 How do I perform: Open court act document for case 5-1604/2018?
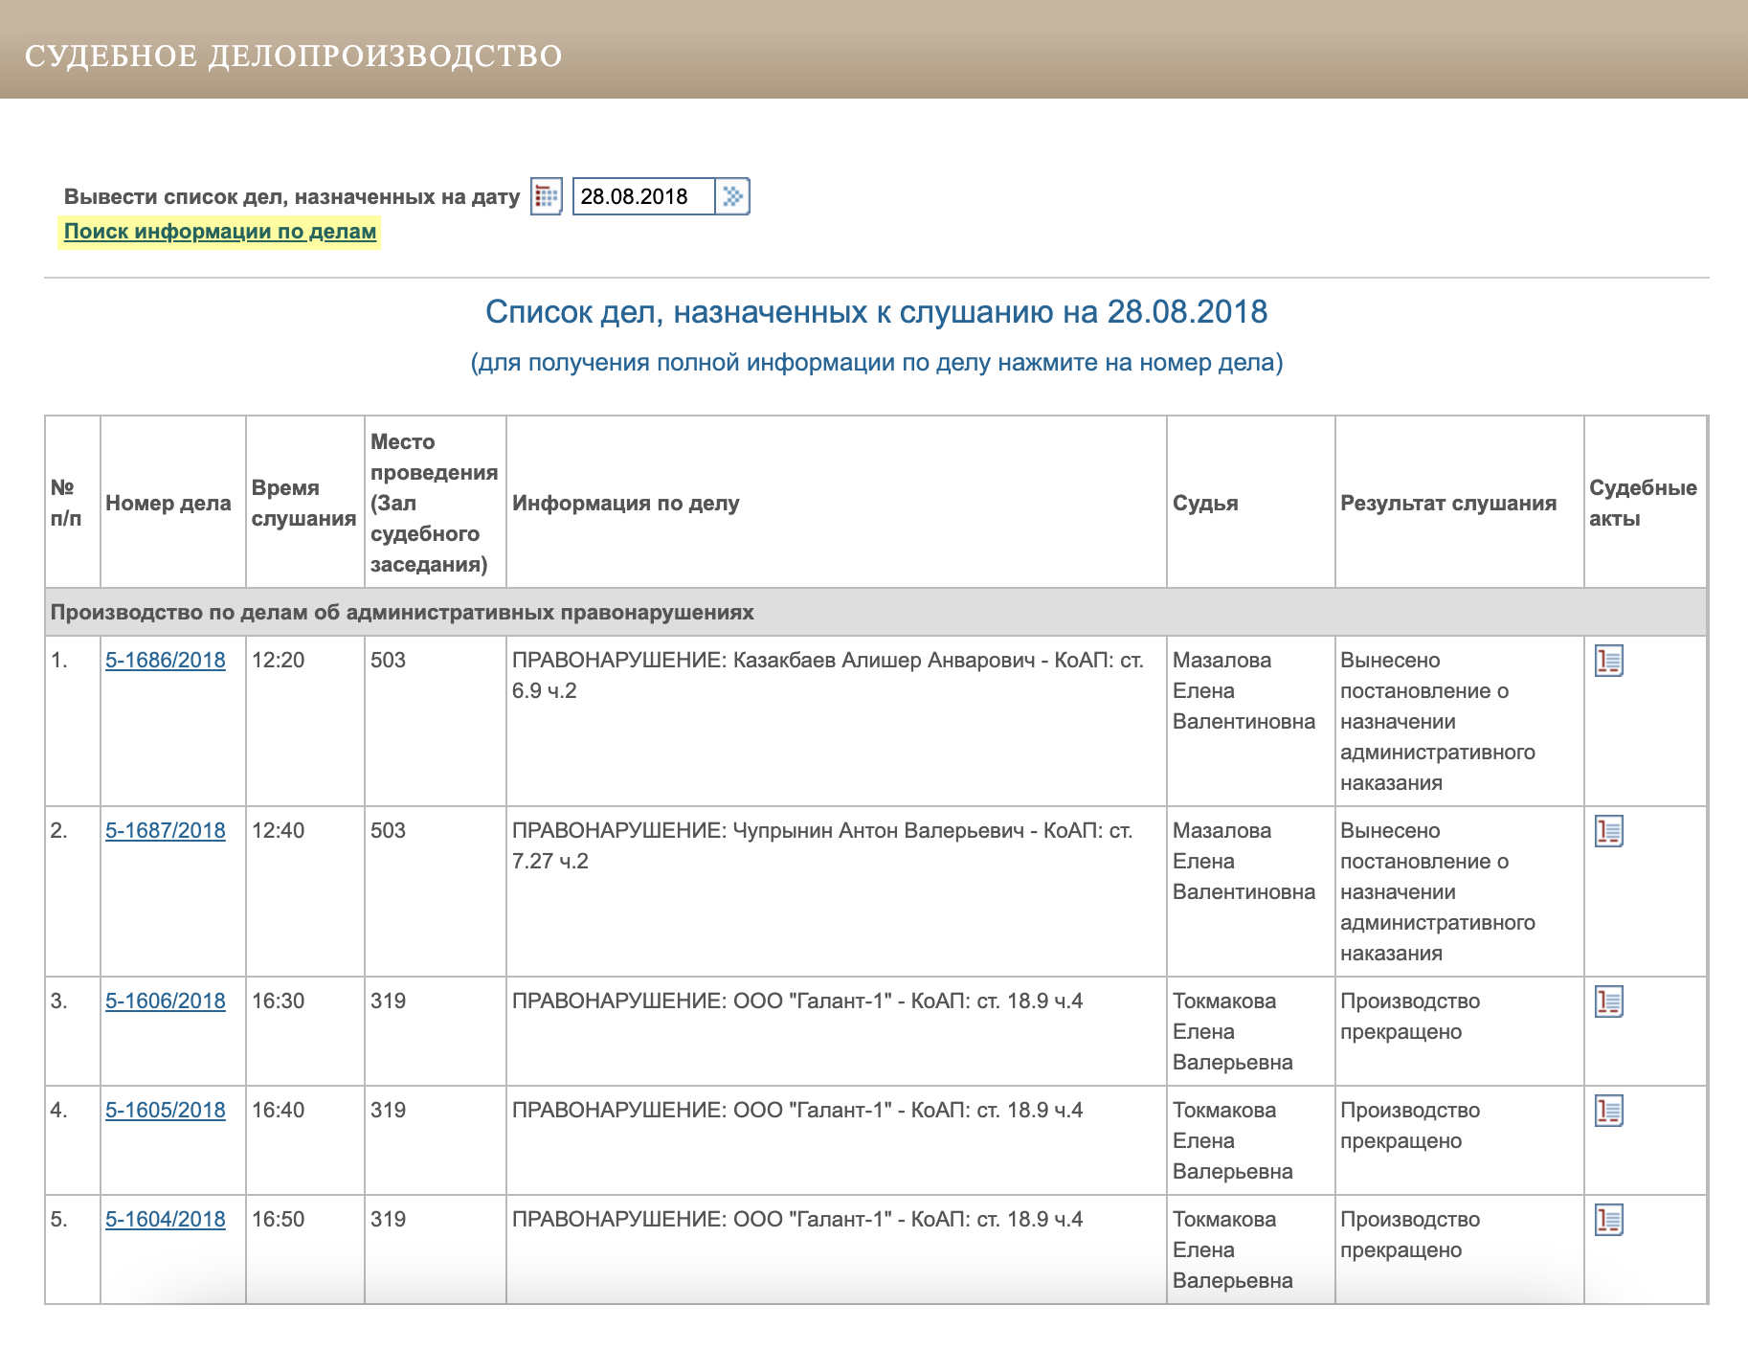click(1609, 1220)
